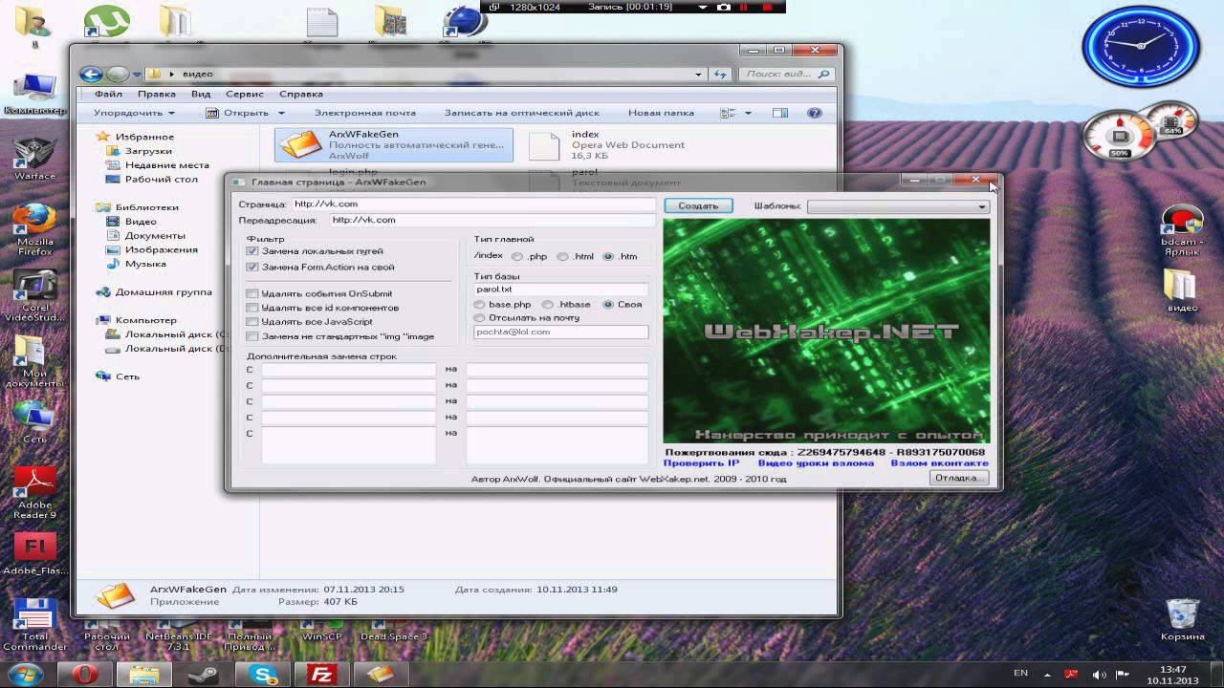The width and height of the screenshot is (1224, 688).
Task: Open the Windows Start menu
Action: click(x=26, y=673)
